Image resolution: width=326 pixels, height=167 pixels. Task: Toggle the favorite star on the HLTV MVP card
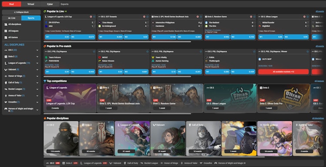click(x=308, y=51)
